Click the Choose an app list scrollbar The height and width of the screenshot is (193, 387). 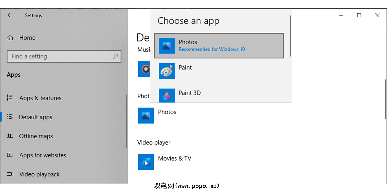291,35
